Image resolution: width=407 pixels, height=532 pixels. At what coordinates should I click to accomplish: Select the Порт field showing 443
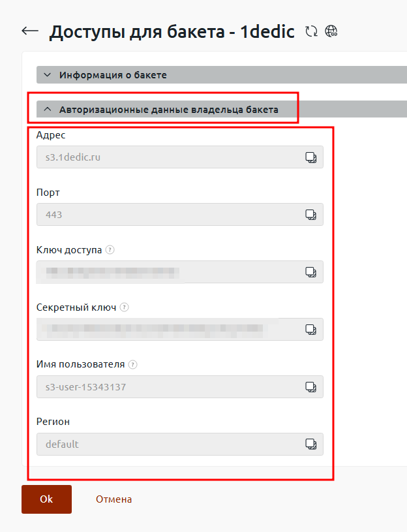coord(180,214)
